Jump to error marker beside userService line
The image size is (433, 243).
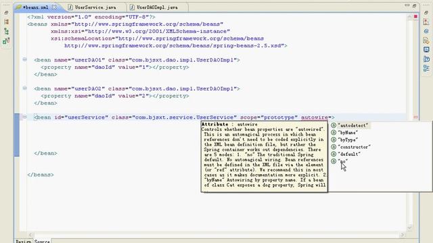click(x=415, y=117)
